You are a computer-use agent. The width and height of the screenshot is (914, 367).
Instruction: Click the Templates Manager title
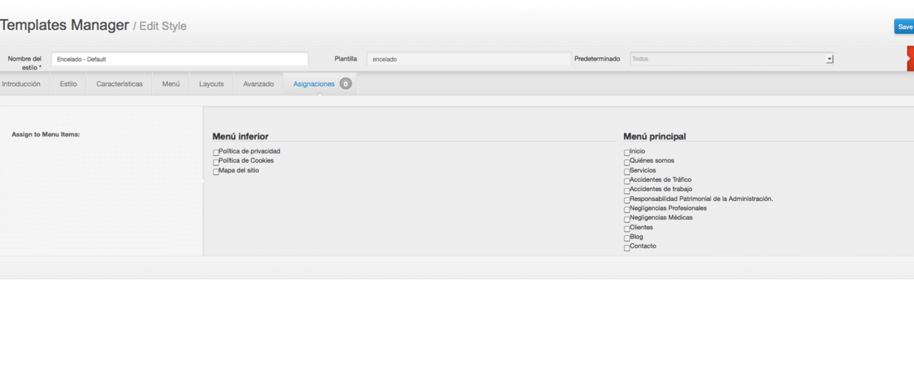click(x=64, y=26)
